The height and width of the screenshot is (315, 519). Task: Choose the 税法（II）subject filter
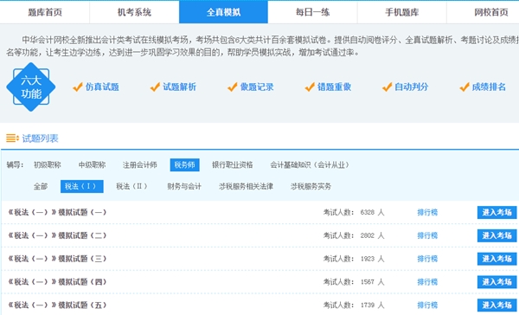(x=131, y=186)
